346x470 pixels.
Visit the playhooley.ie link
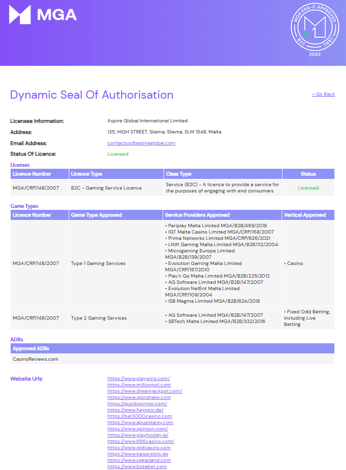point(138,435)
